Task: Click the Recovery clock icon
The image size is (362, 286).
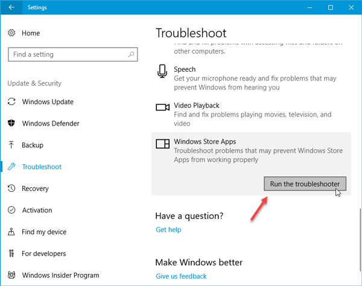Action: 11,188
